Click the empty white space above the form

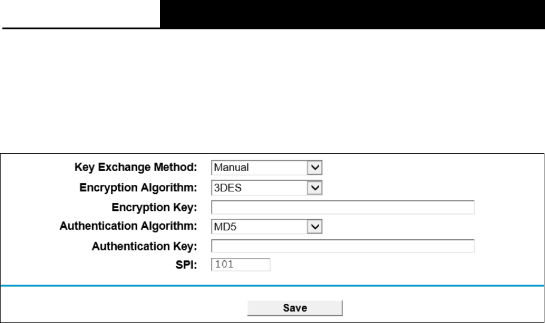point(272,91)
